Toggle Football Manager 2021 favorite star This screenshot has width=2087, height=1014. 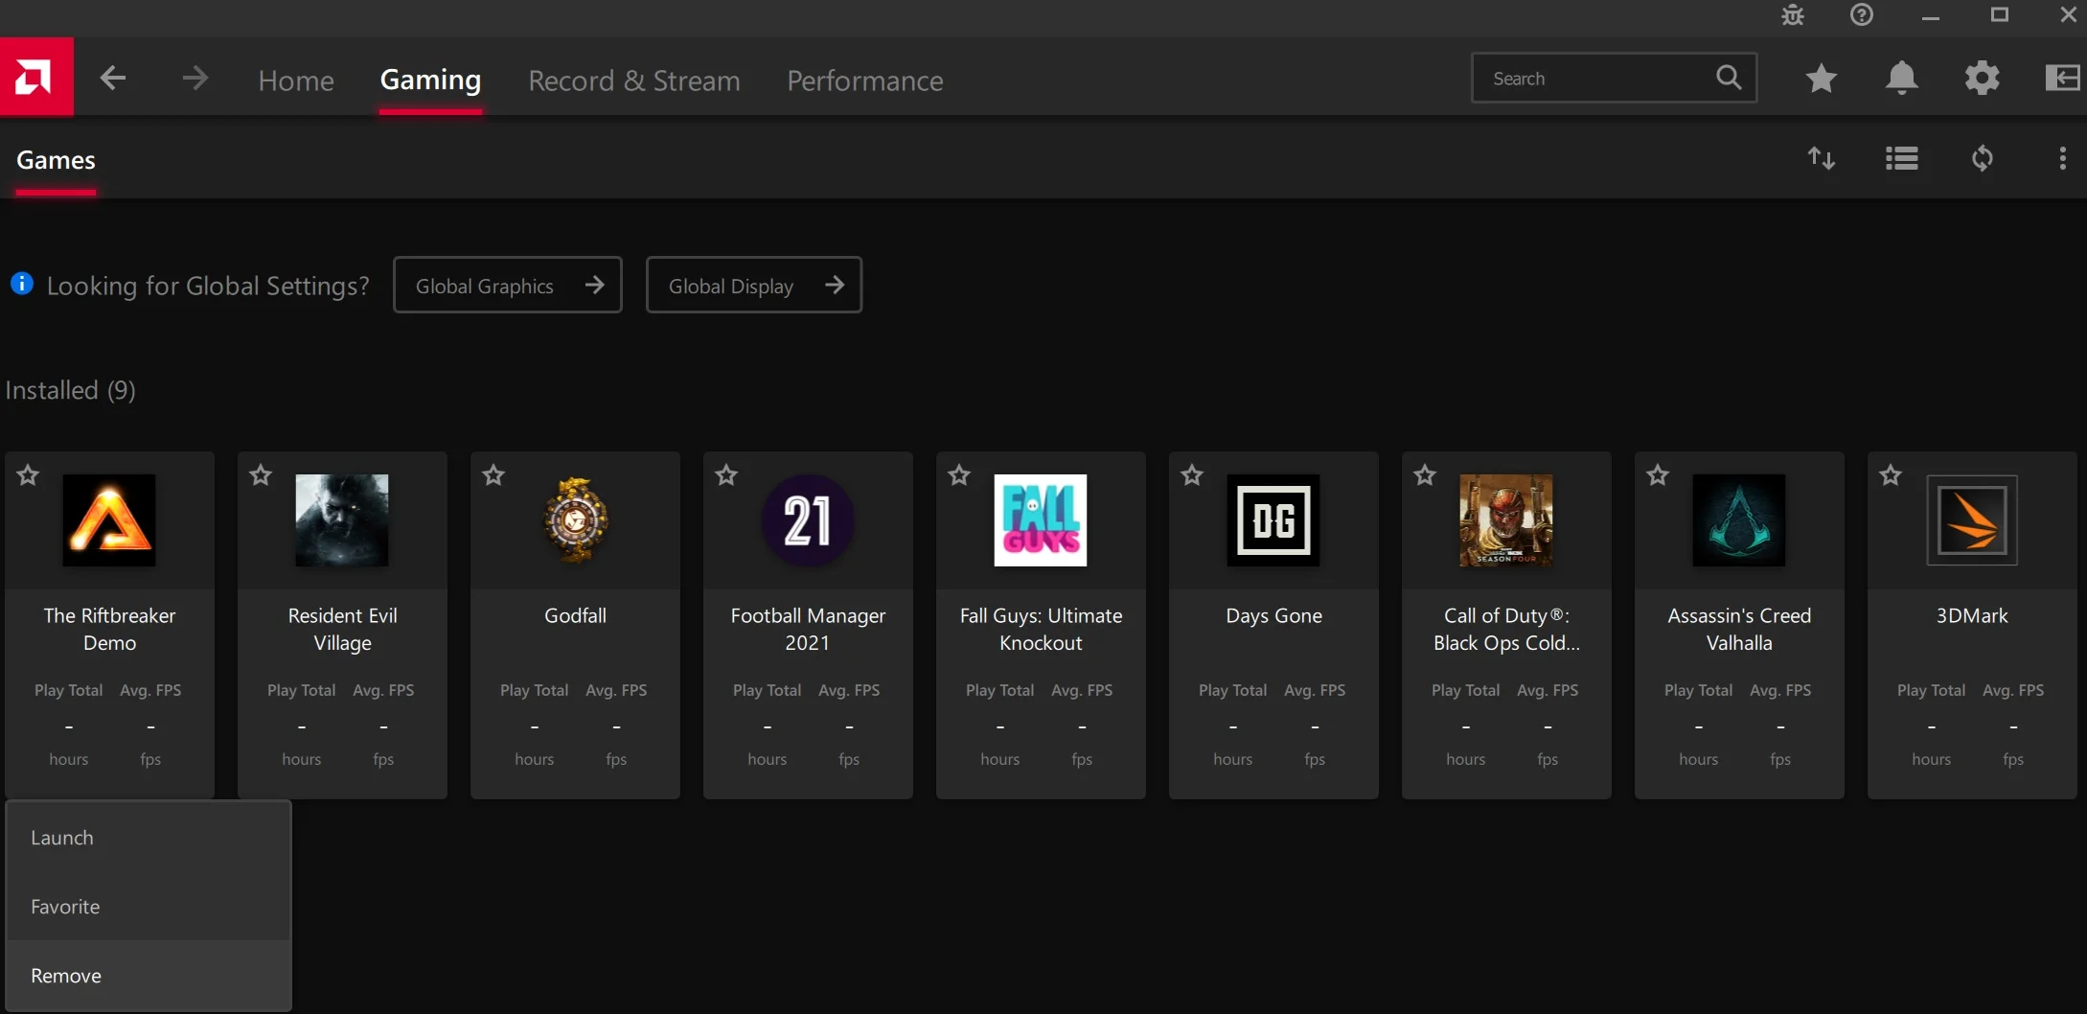point(726,475)
